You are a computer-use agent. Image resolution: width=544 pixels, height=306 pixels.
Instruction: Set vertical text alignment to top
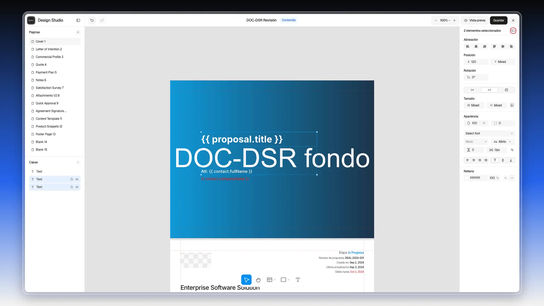coord(495,160)
